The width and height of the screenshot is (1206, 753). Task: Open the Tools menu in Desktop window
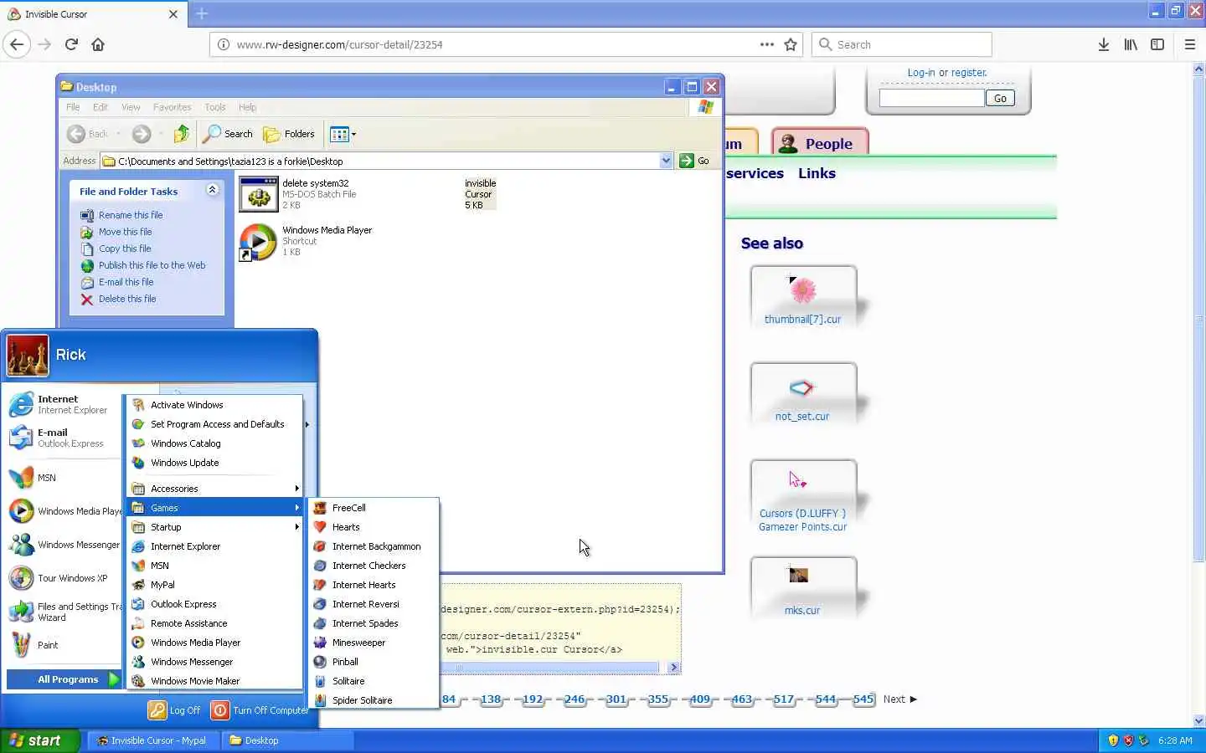click(x=215, y=107)
